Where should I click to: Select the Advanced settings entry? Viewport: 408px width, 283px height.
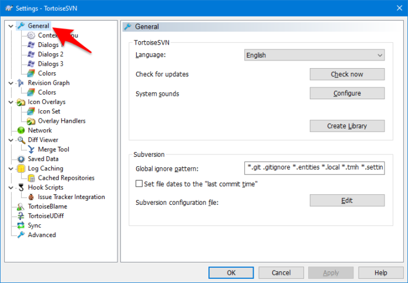click(42, 235)
